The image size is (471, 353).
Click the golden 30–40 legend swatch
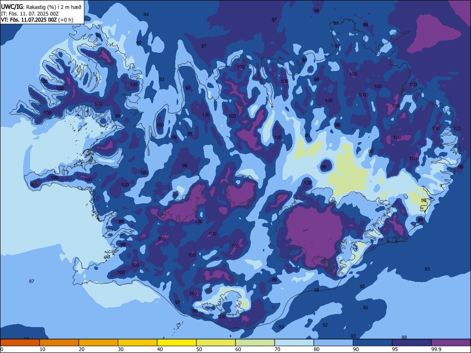coord(138,343)
